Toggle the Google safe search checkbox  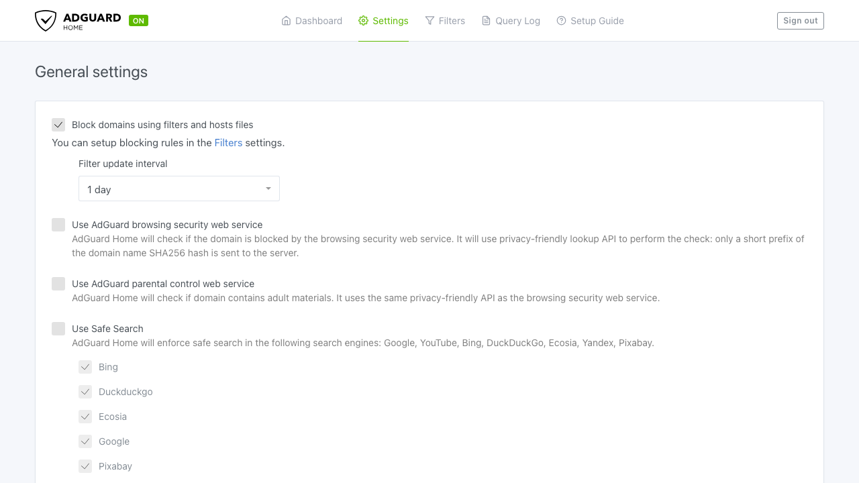pyautogui.click(x=85, y=441)
